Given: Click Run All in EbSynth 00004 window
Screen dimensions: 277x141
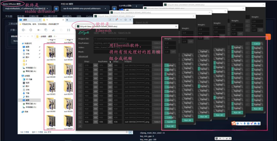Looking at the screenshot, I should (188, 120).
